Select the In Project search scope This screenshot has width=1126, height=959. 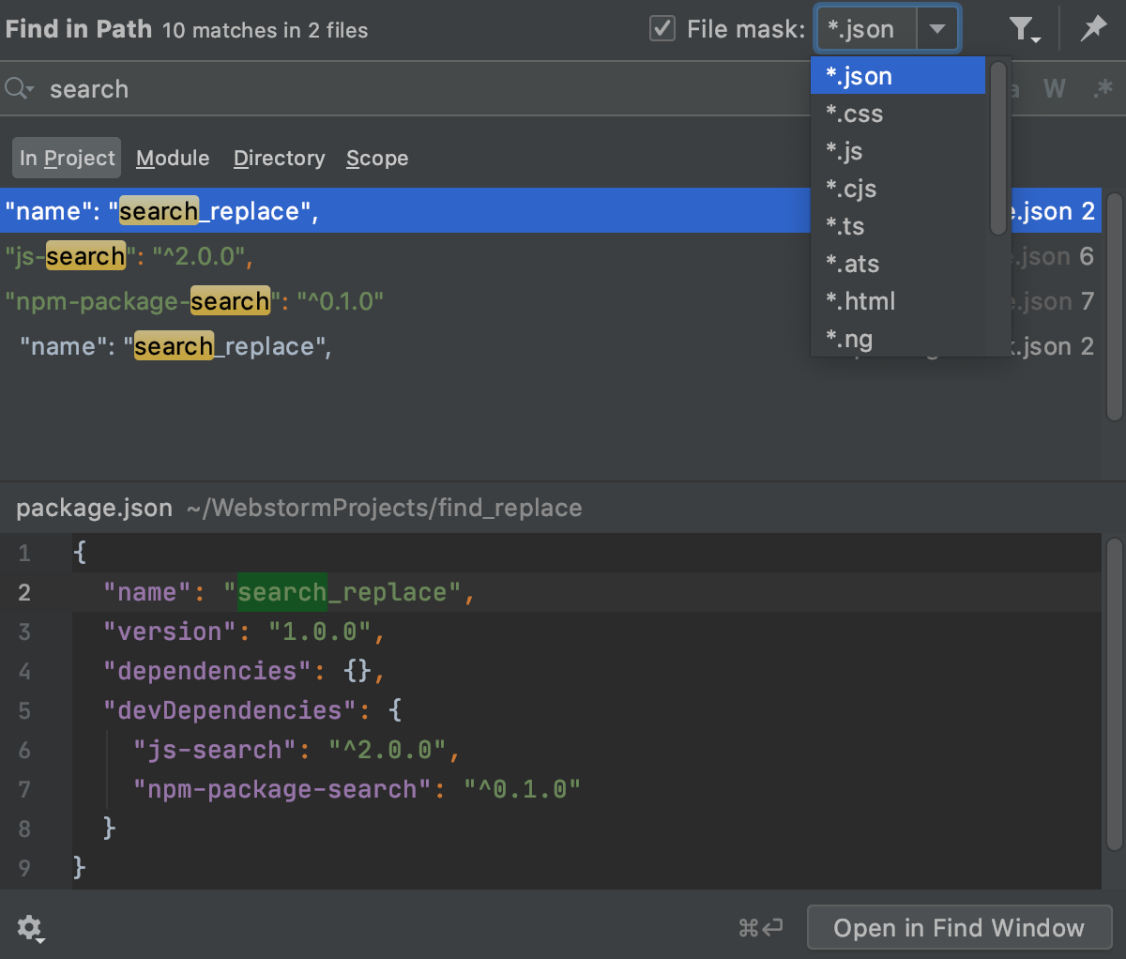point(66,158)
